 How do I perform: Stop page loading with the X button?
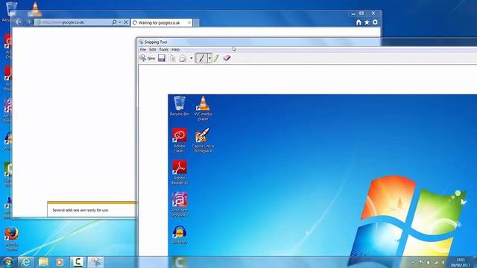126,22
